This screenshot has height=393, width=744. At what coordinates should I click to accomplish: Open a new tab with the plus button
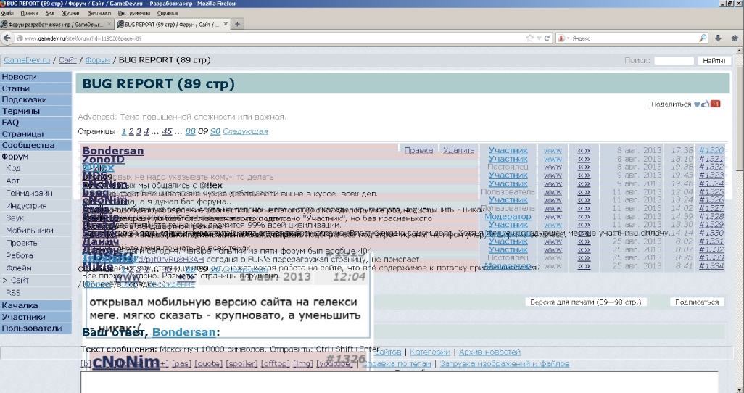pyautogui.click(x=237, y=24)
